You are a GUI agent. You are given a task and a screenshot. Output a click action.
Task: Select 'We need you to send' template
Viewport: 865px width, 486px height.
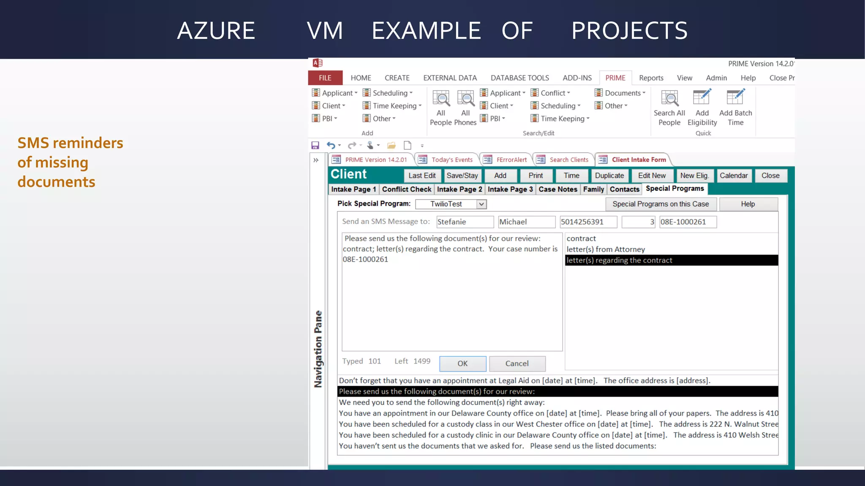click(558, 402)
